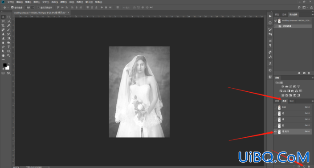Screen dimensions: 314x168
Task: Select the Dodge tool
Action: pyautogui.click(x=8, y=42)
